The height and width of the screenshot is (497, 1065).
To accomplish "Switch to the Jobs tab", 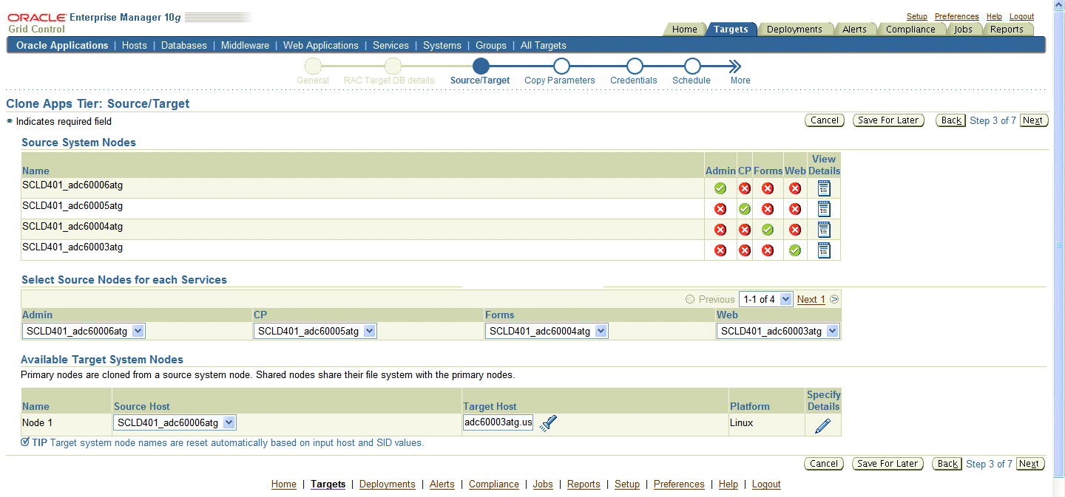I will click(963, 30).
